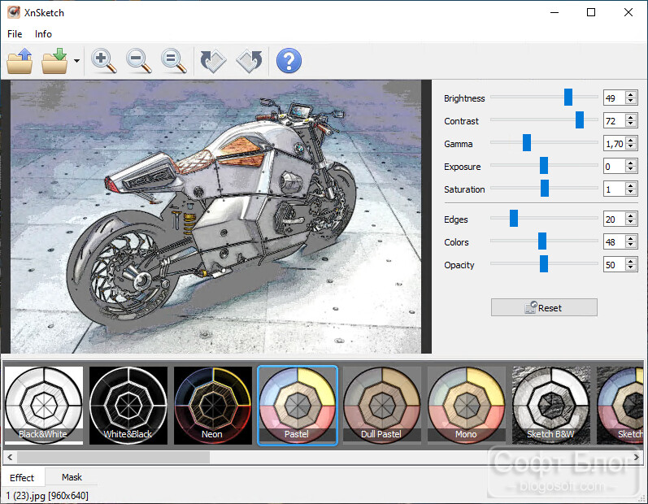Click the Reset button
The image size is (648, 504).
point(544,308)
